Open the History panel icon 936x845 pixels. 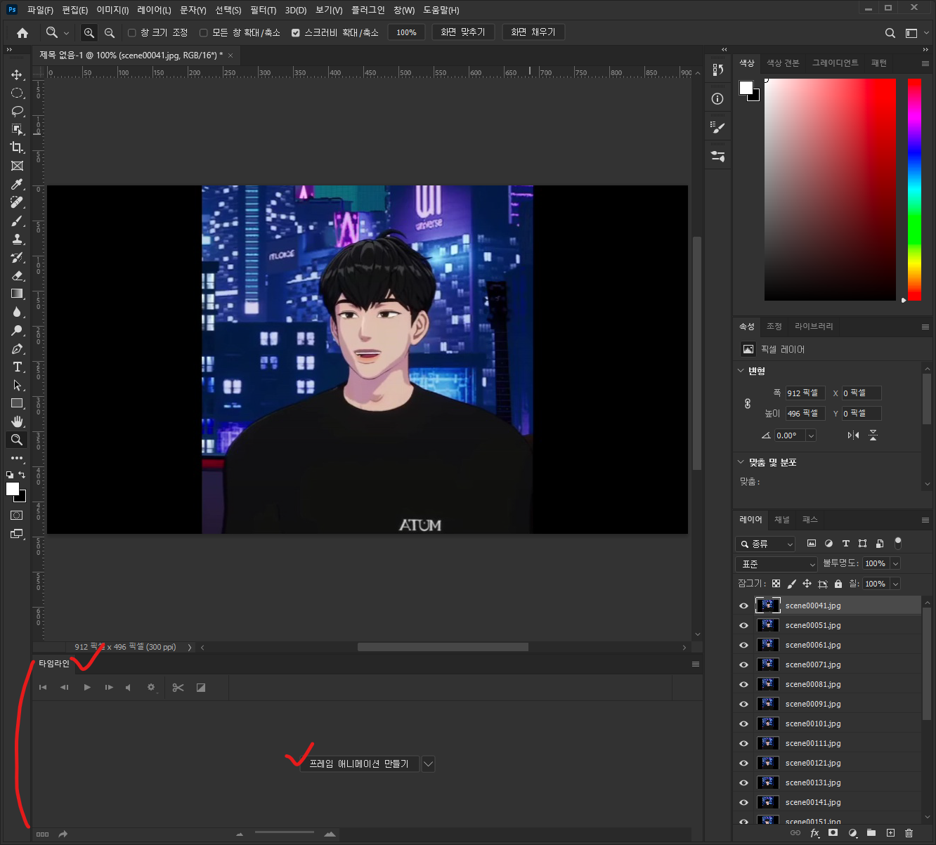tap(717, 70)
